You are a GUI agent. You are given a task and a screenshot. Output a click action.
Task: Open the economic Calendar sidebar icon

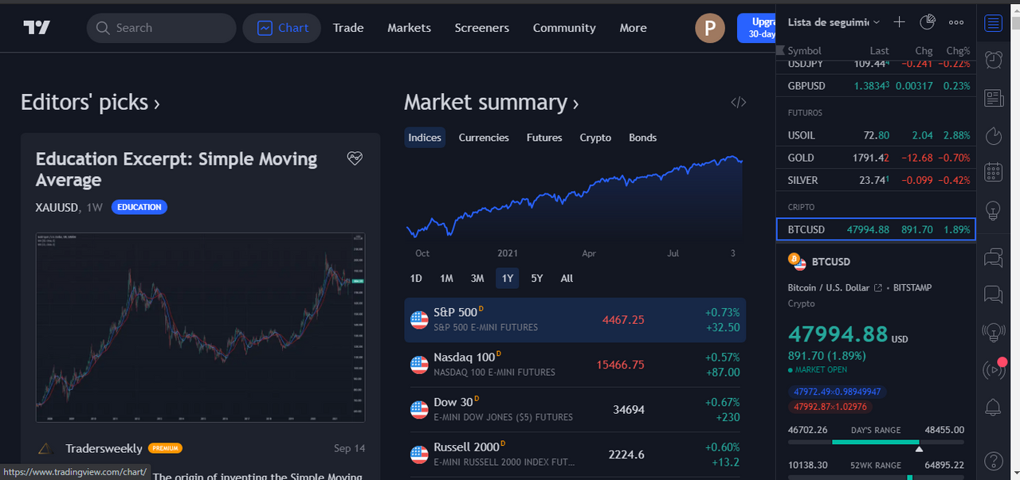993,173
